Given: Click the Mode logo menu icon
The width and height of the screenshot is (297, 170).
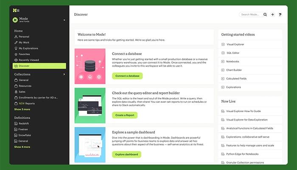Looking at the screenshot, I should pyautogui.click(x=16, y=10).
